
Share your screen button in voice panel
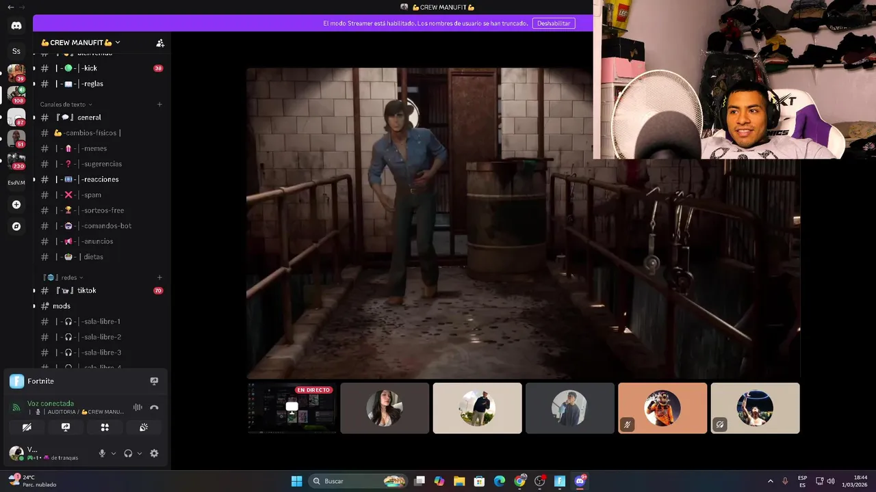click(66, 427)
